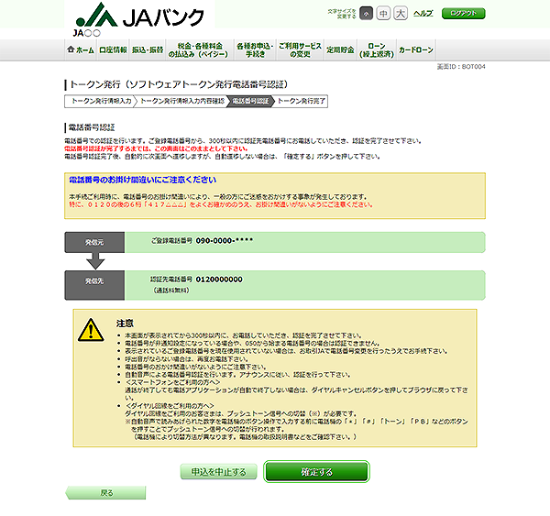Click the green ログアウト button
Image resolution: width=550 pixels, height=516 pixels.
(463, 14)
